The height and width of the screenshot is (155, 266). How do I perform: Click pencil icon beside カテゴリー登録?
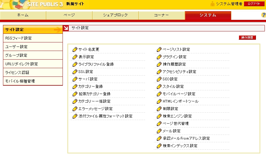[x=75, y=87]
